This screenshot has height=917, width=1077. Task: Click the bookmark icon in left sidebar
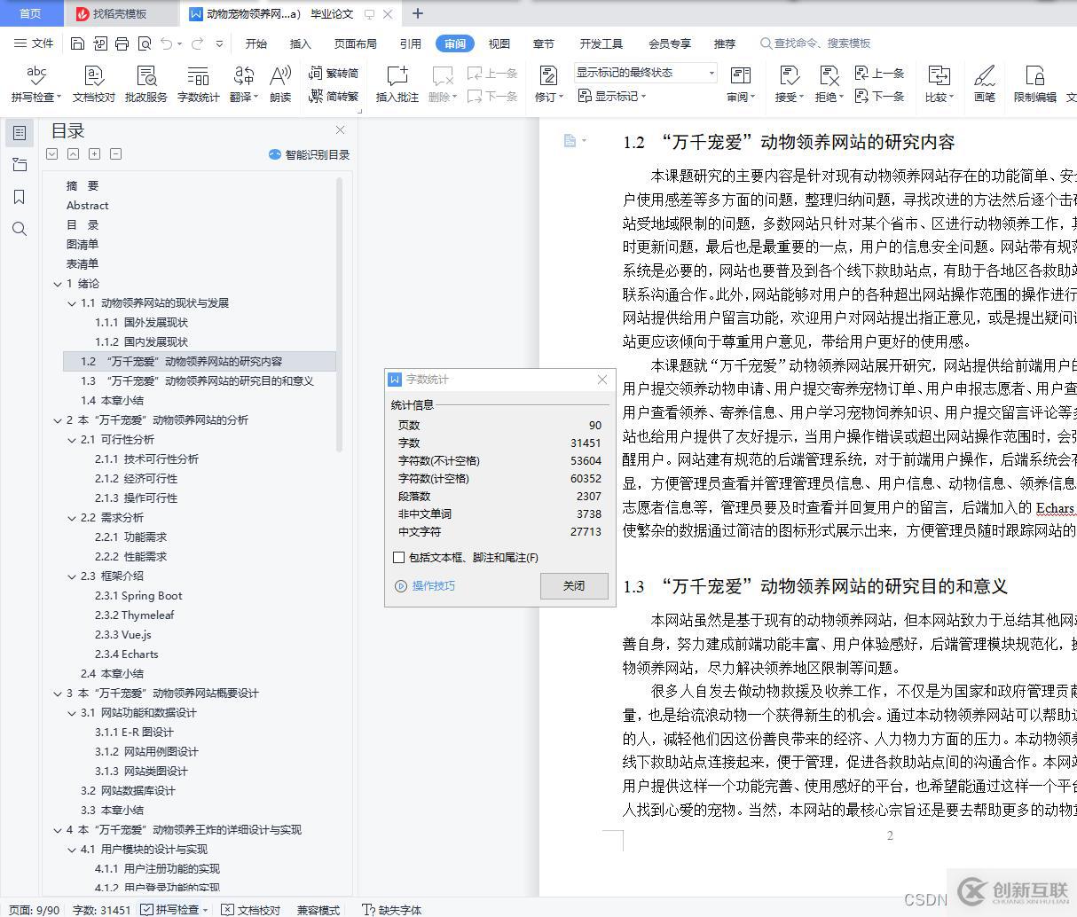[x=20, y=197]
